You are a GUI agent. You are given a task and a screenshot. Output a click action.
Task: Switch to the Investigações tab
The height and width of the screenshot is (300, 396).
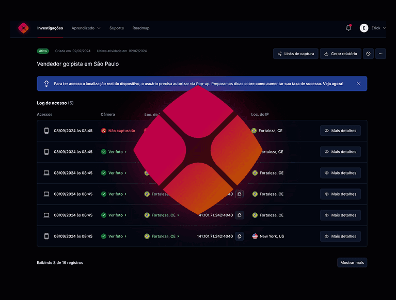coord(50,28)
